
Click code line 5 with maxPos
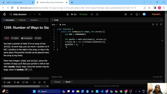(86, 39)
